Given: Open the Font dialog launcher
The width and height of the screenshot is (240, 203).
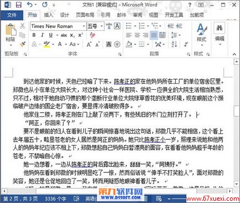Looking at the screenshot, I should pos(120,54).
